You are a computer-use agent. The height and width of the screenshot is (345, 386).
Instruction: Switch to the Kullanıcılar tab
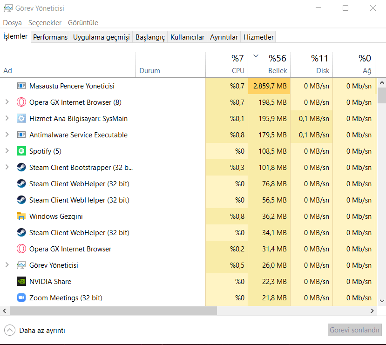click(x=187, y=37)
